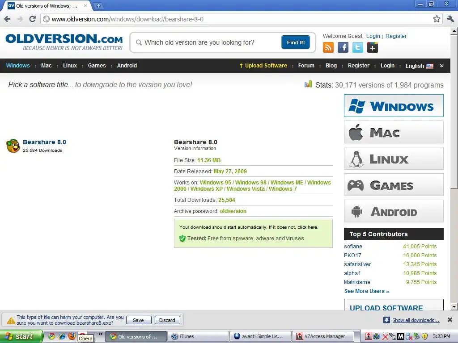Click Show all downloads link

416,320
